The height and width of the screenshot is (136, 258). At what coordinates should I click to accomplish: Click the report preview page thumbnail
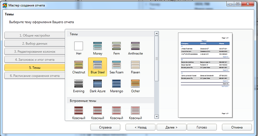click(205, 75)
